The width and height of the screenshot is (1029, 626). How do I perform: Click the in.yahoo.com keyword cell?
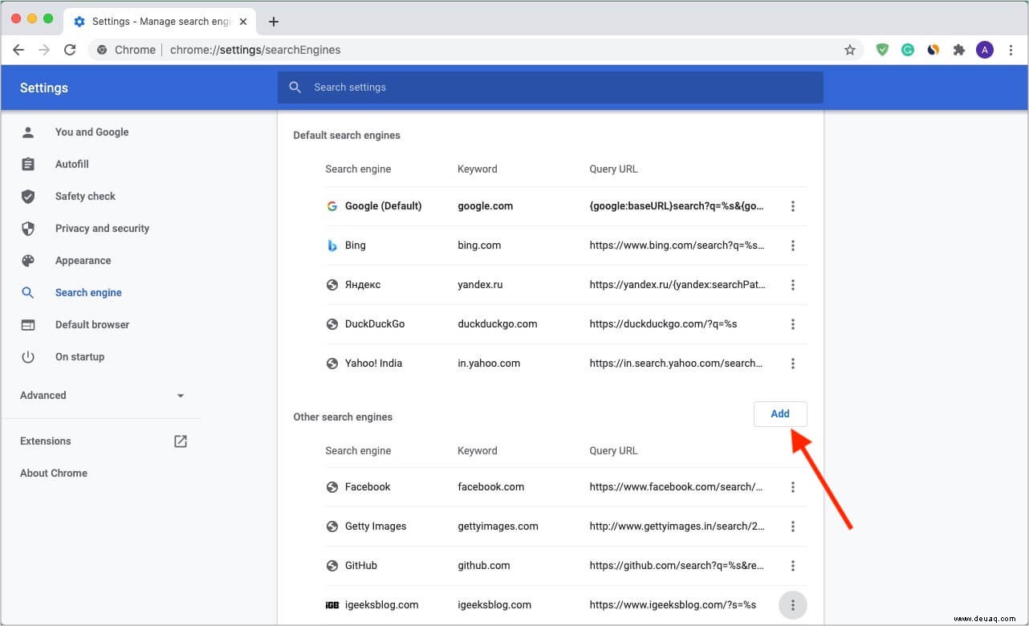coord(489,364)
